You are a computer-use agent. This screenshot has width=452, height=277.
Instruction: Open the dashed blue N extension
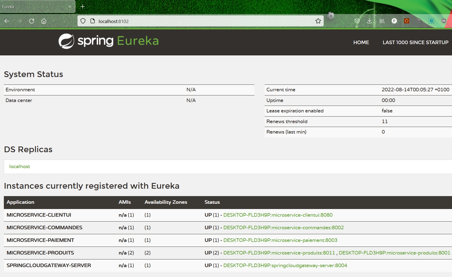click(x=431, y=21)
